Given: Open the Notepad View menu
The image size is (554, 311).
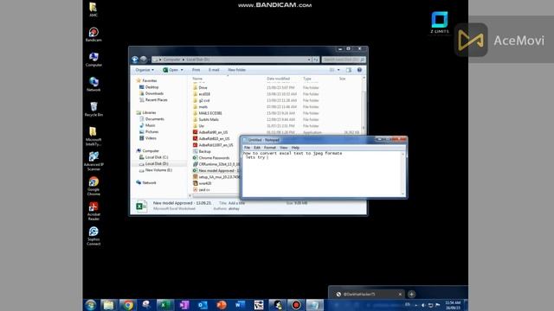Looking at the screenshot, I should point(283,148).
